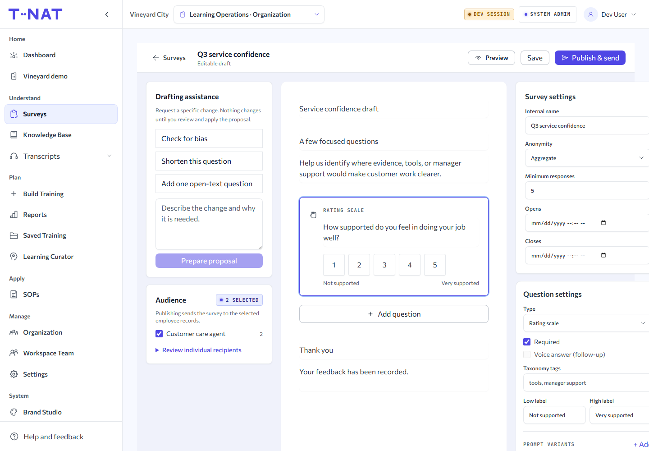Screen dimensions: 649x451
Task: Open the Learning Operations organization dropdown
Action: click(x=249, y=14)
